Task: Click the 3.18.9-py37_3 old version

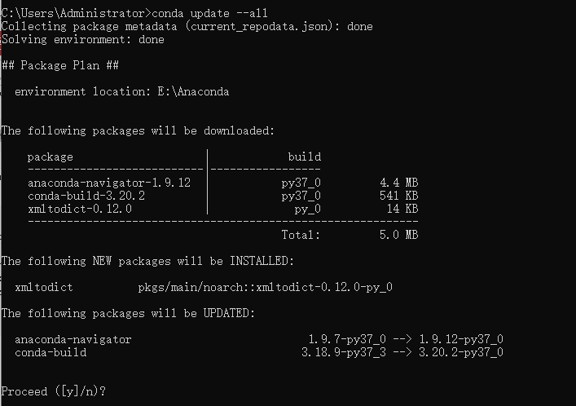Action: click(344, 352)
